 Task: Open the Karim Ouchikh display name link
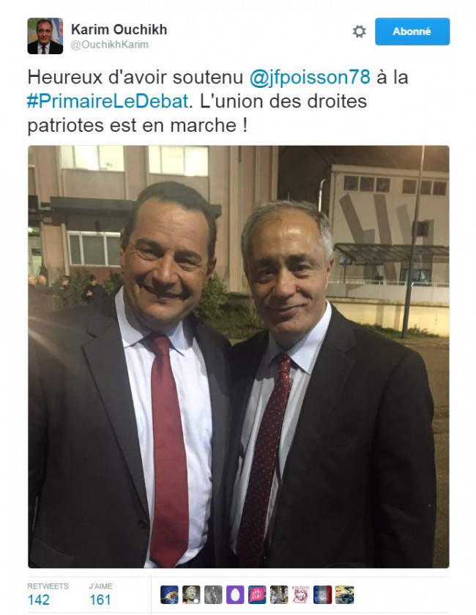click(119, 29)
